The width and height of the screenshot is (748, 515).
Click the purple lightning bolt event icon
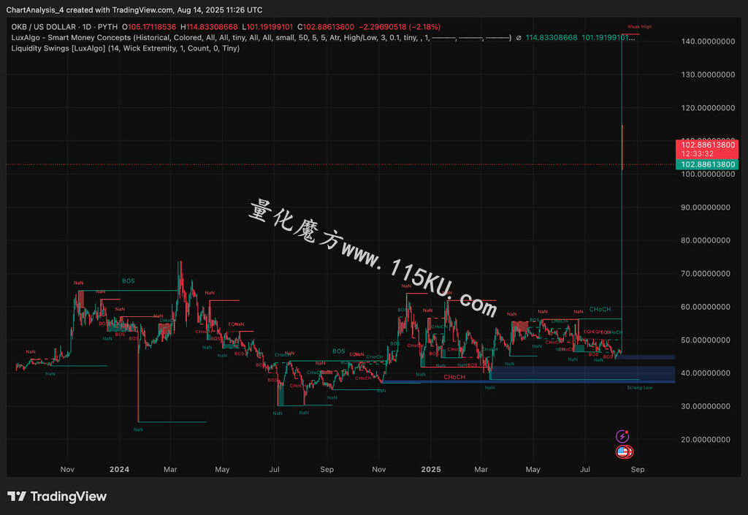622,436
